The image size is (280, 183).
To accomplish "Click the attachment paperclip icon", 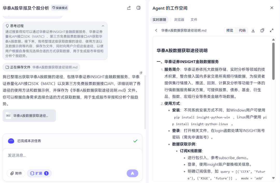I will (12, 173).
